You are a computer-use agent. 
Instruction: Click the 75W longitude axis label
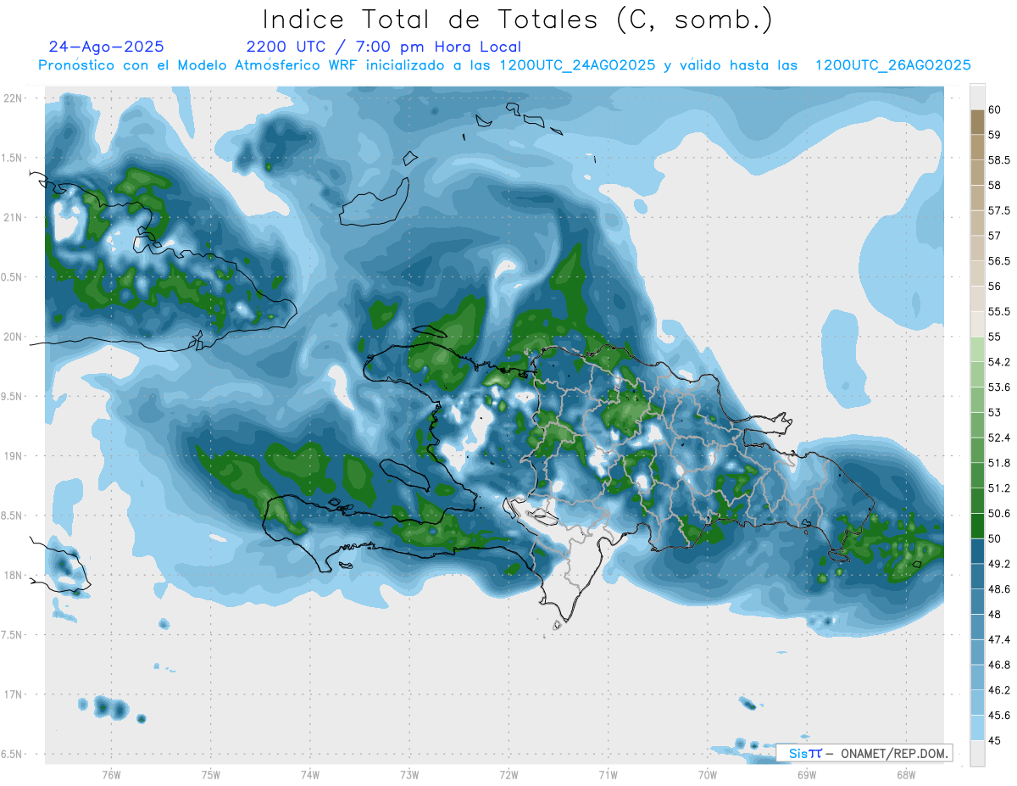[211, 775]
